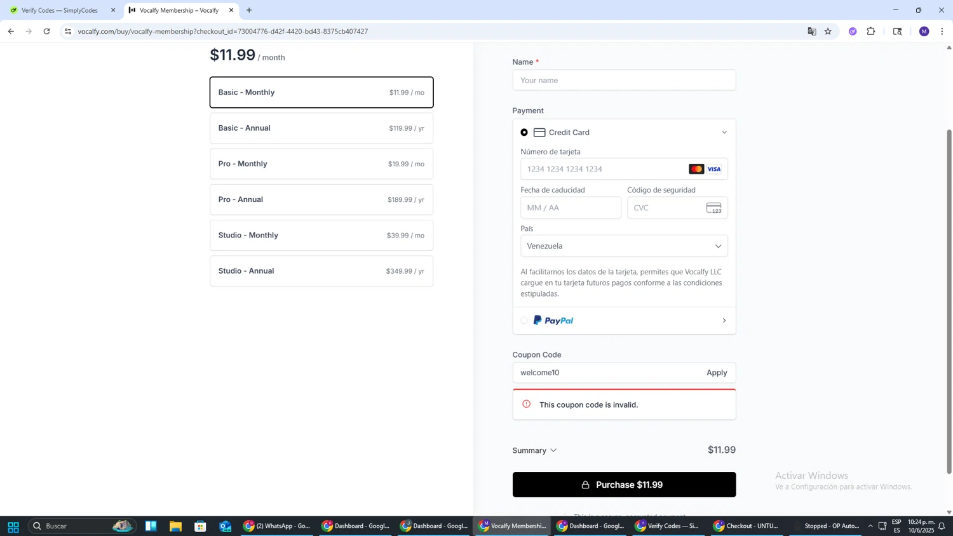Reload the Vocalfy checkout page

coord(46,31)
